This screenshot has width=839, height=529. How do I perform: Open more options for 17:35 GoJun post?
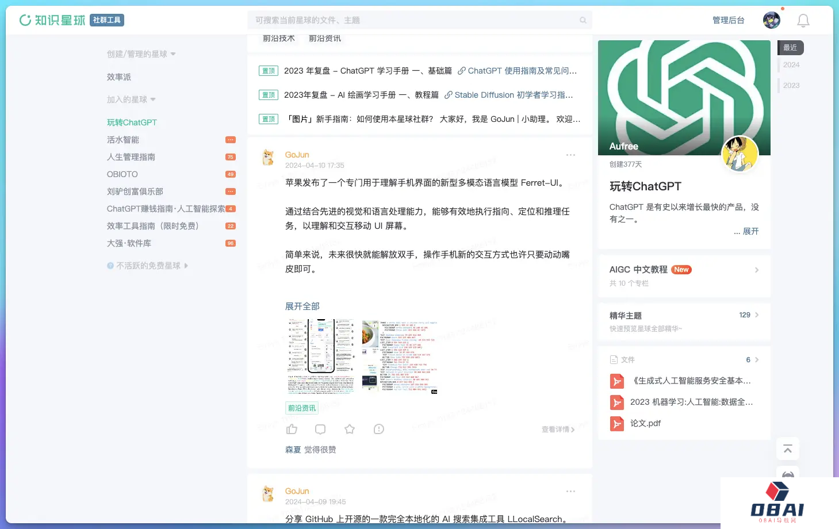click(x=570, y=155)
